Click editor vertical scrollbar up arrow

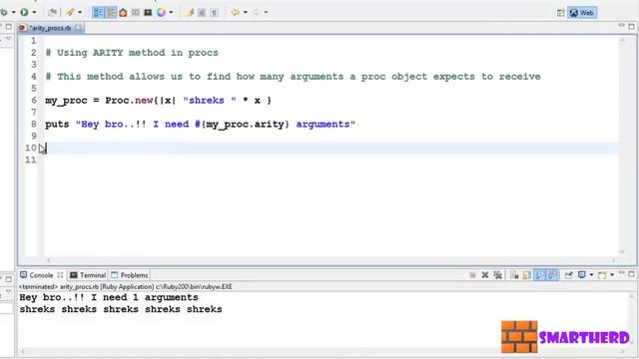[x=622, y=40]
